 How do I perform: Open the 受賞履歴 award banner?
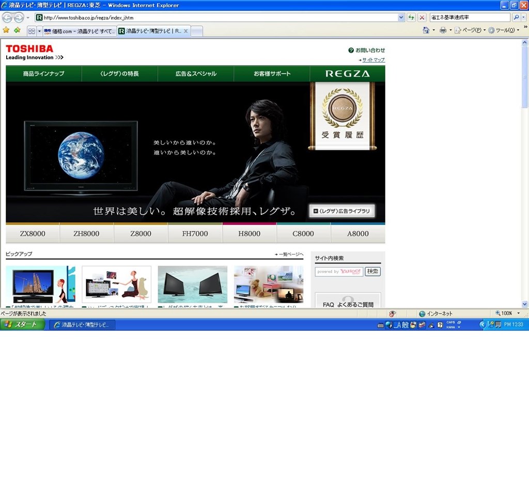[x=343, y=116]
